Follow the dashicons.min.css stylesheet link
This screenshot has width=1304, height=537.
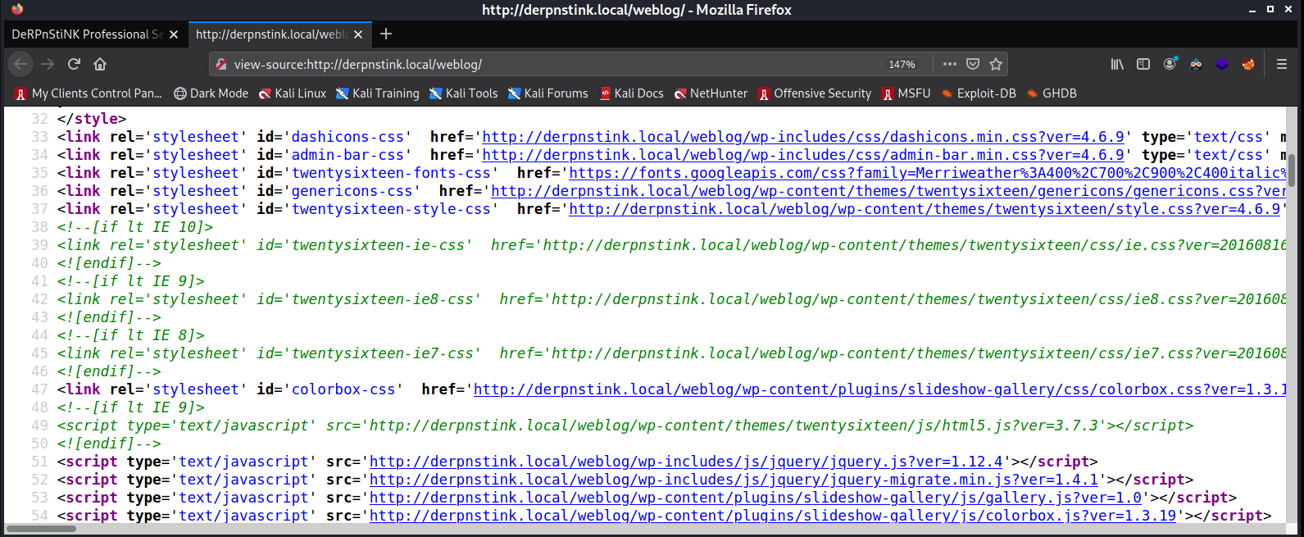coord(803,137)
